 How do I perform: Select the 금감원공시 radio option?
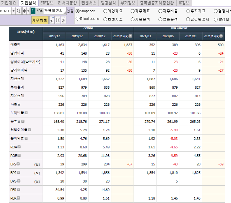188,19
